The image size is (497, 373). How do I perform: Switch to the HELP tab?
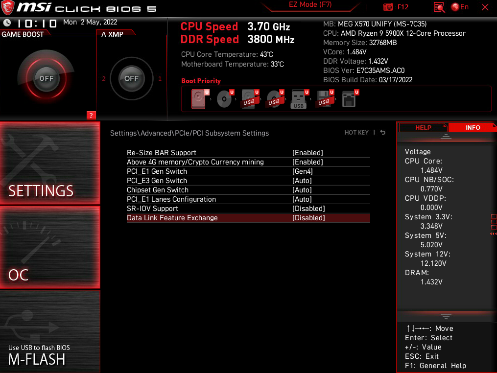coord(423,127)
